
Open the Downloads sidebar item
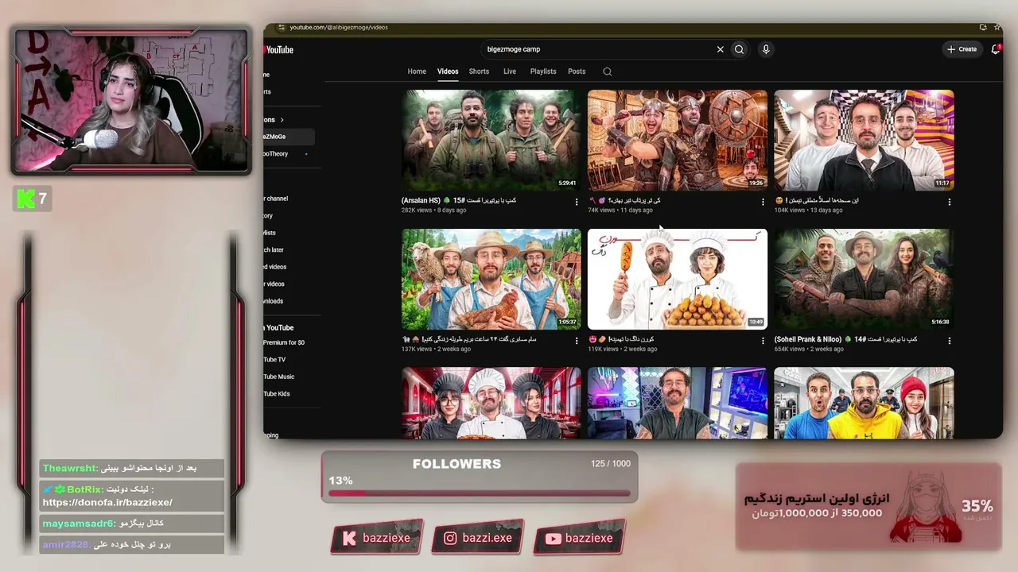[x=274, y=301]
